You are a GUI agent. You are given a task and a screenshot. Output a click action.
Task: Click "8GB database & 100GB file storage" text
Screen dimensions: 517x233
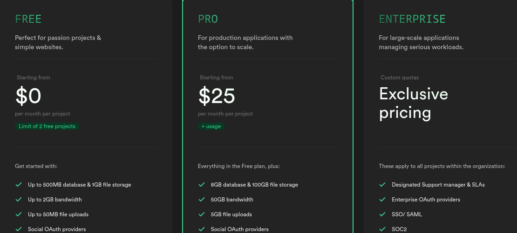tap(254, 185)
